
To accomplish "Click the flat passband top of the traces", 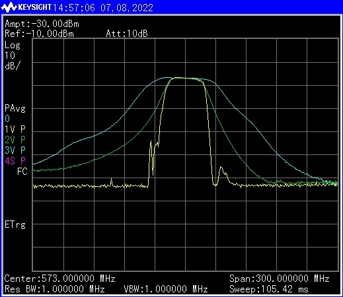I will 185,78.
